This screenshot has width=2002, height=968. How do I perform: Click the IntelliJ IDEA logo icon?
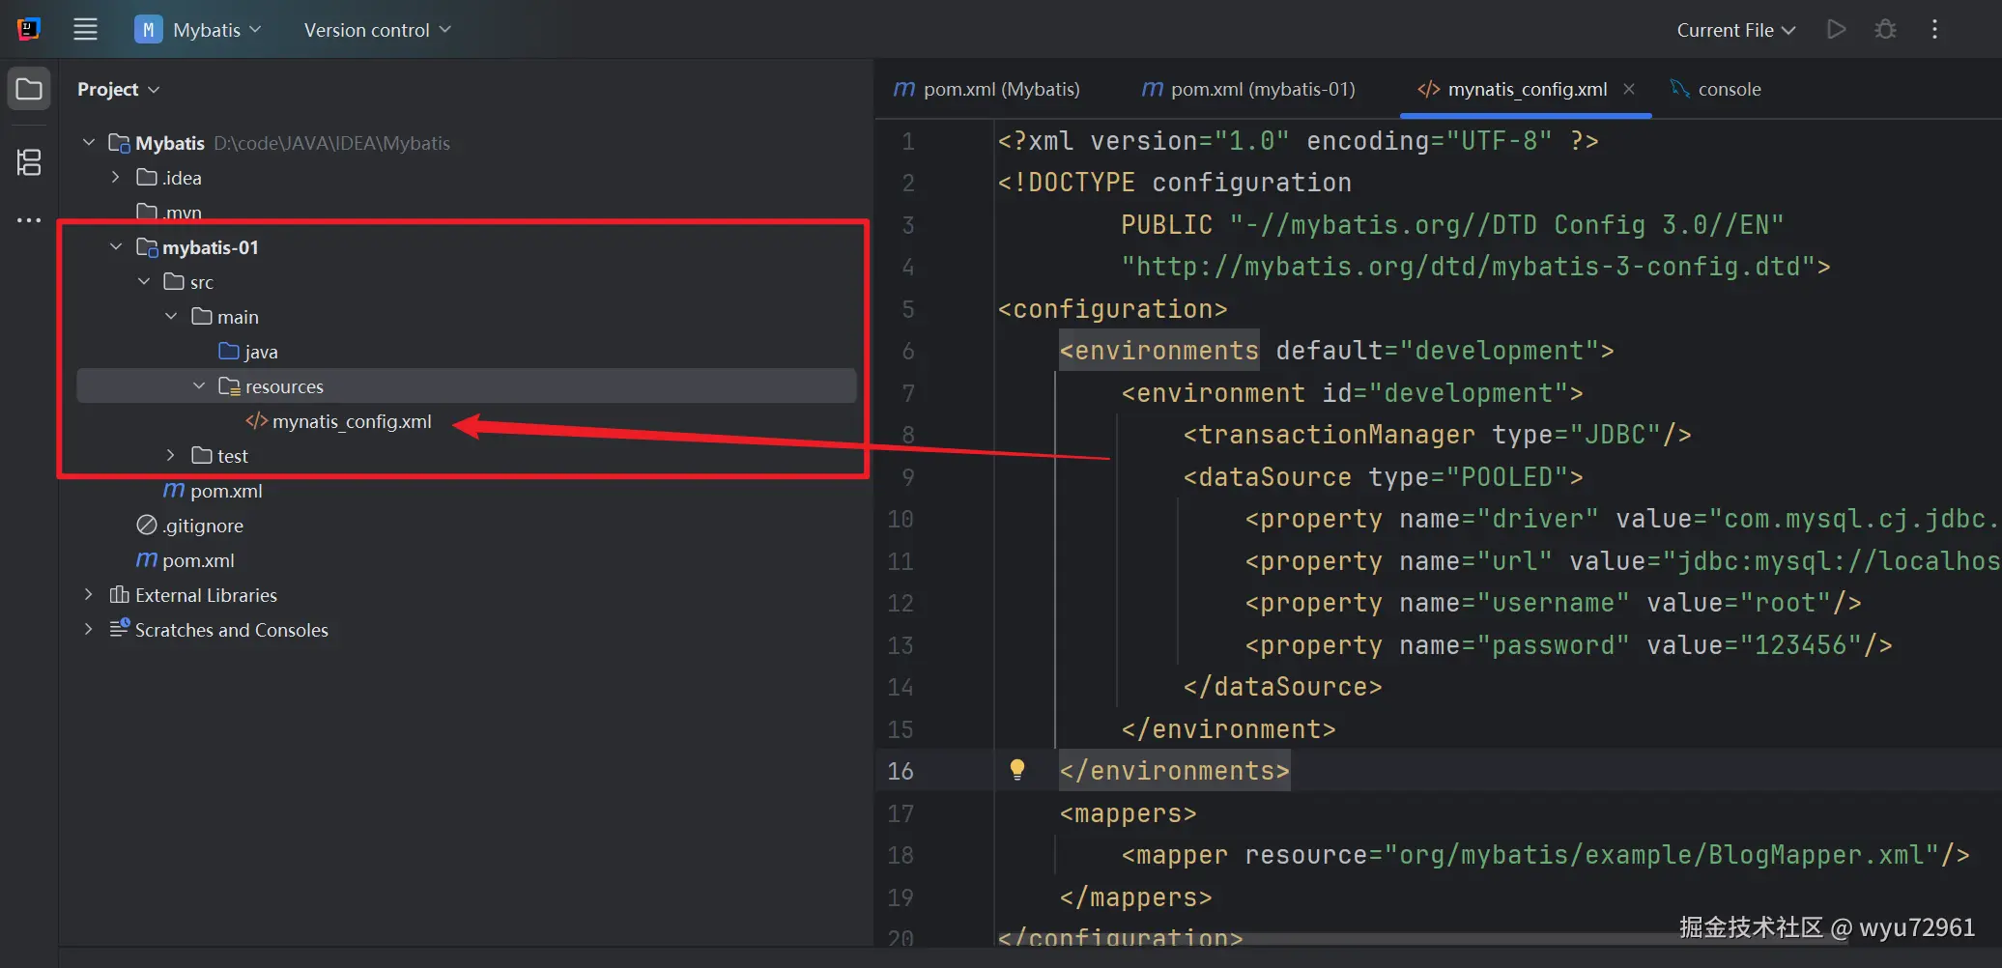[x=29, y=29]
